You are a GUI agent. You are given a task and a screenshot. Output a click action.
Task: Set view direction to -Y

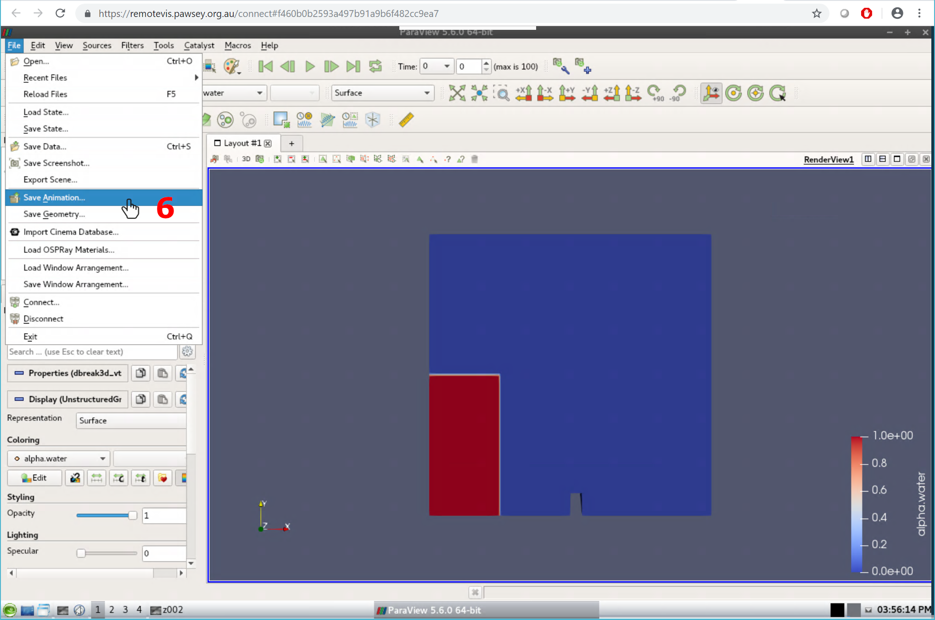[589, 93]
